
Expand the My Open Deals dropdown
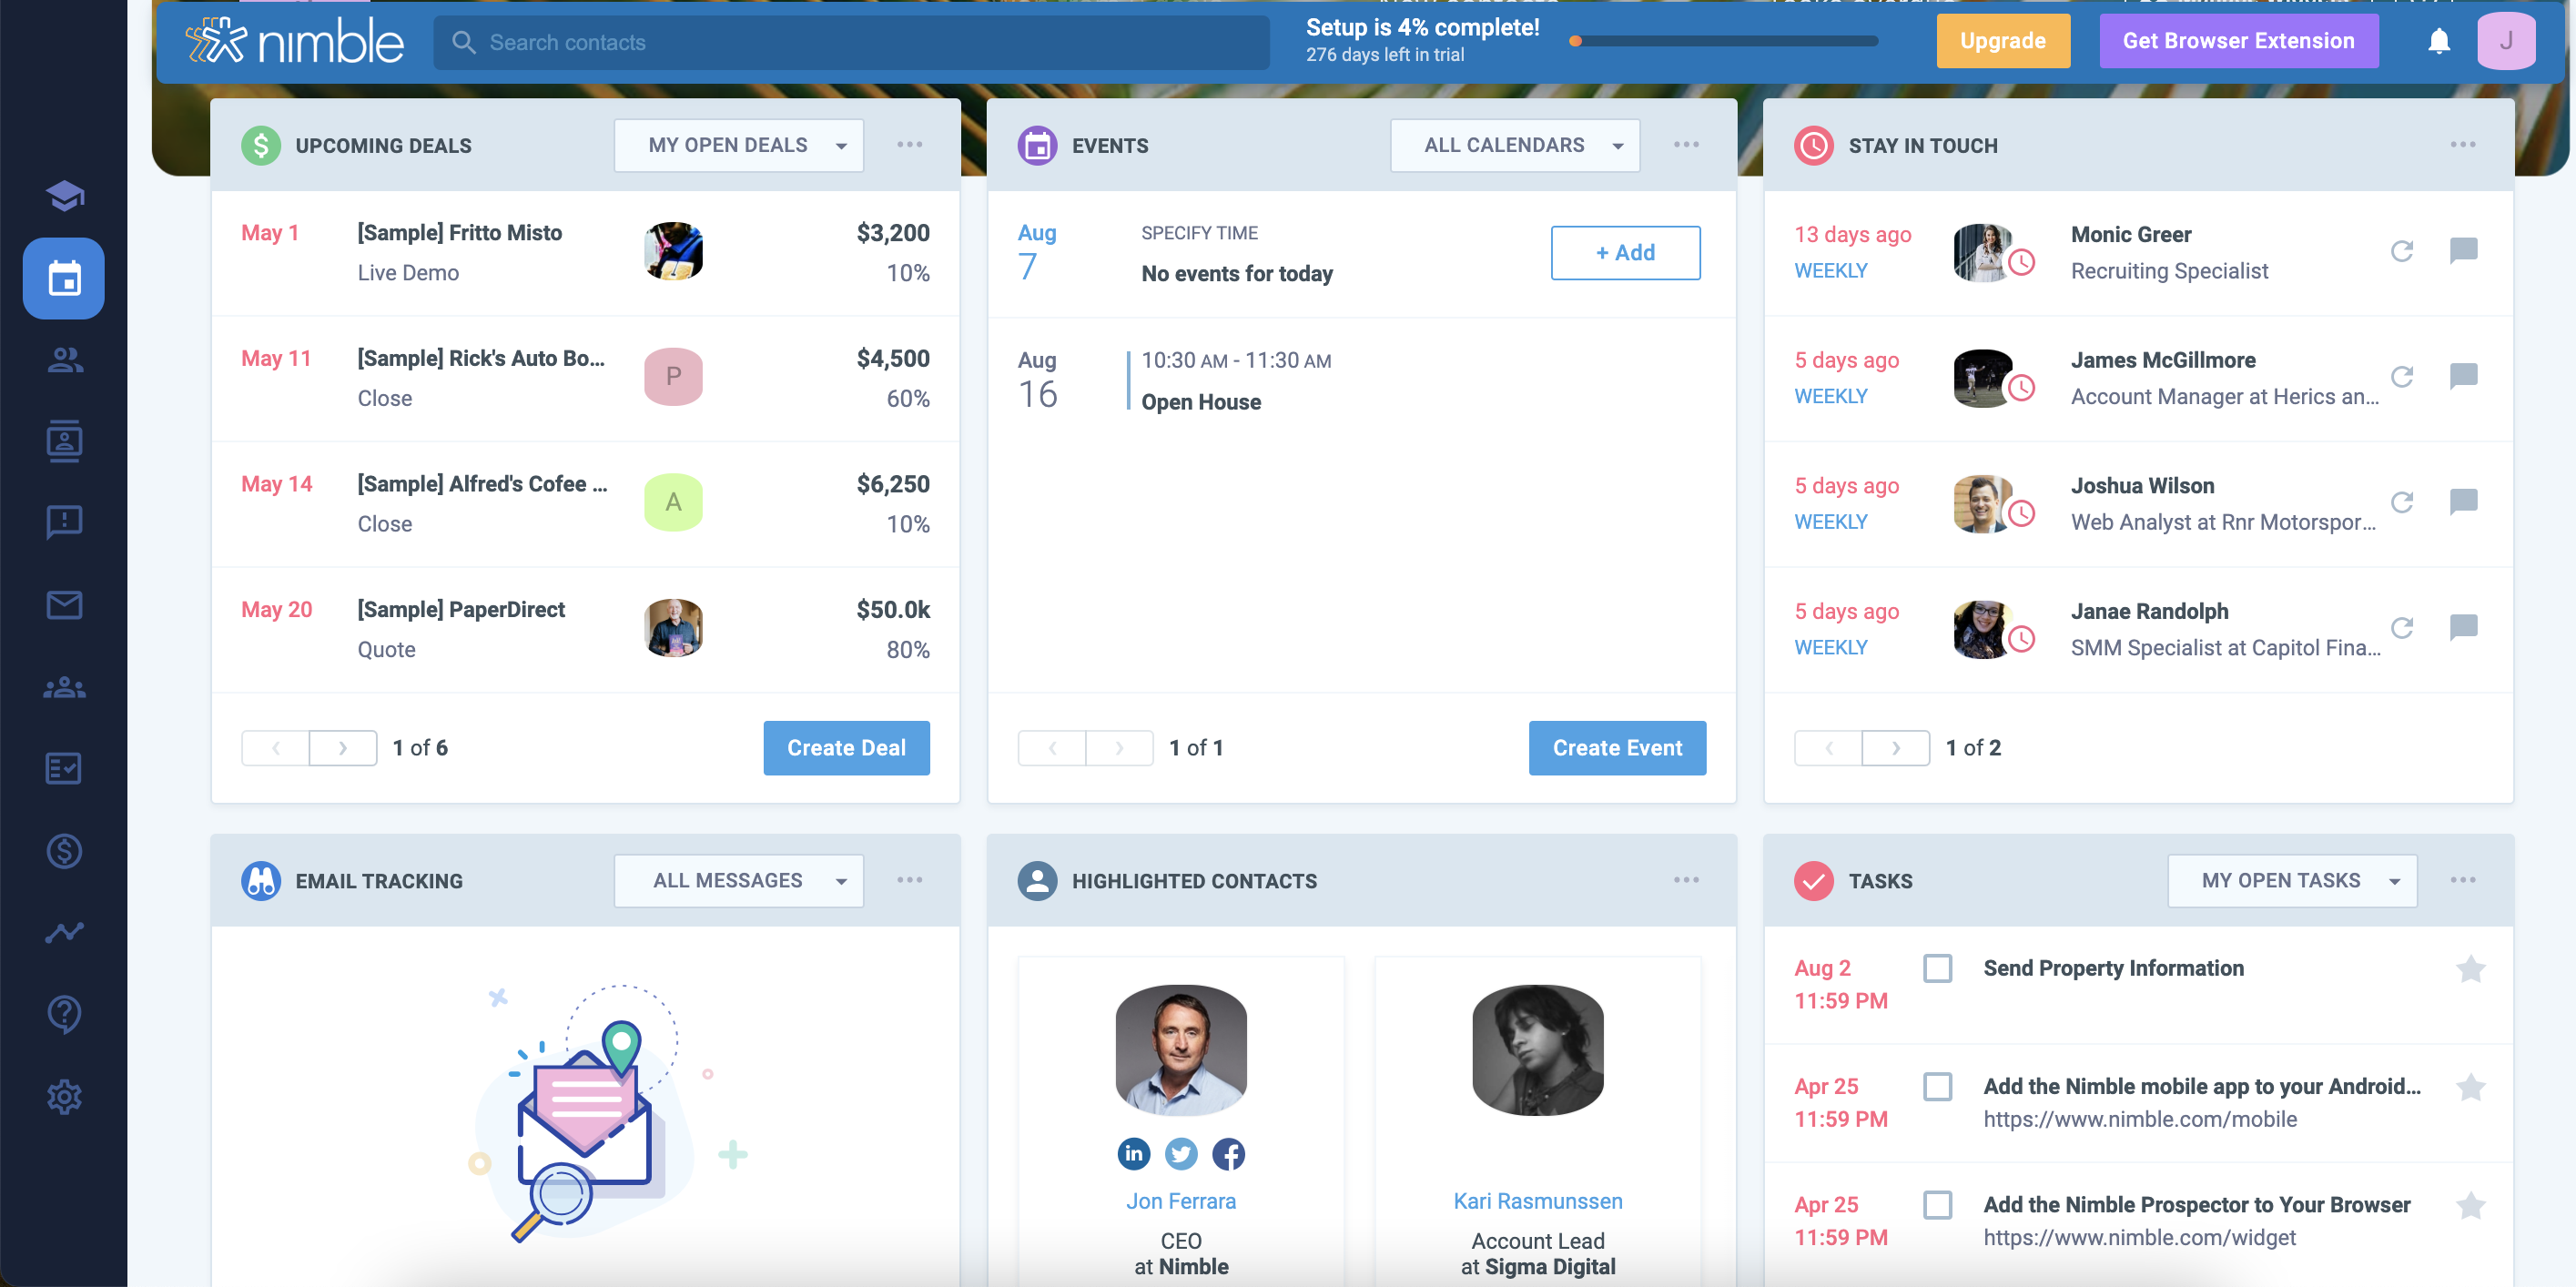pos(739,146)
